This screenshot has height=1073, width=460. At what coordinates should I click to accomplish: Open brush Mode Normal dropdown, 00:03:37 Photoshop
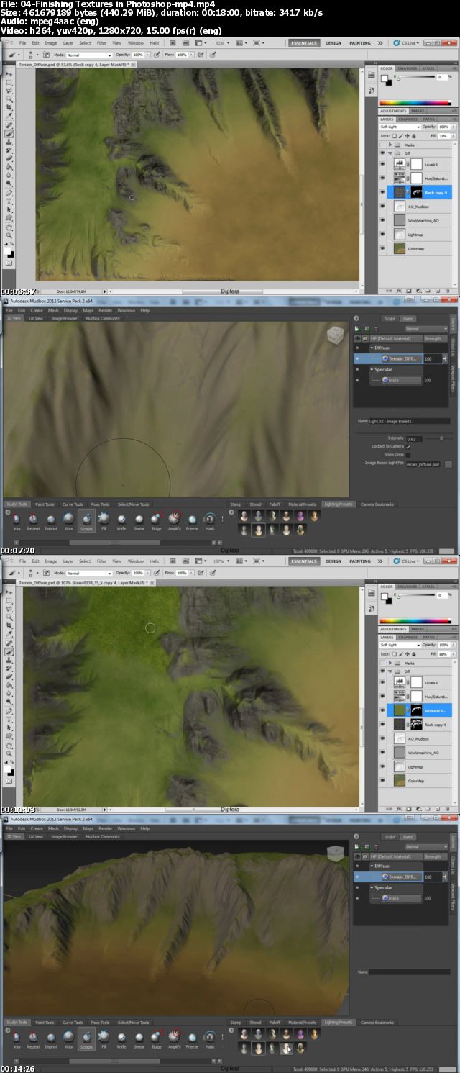click(89, 55)
